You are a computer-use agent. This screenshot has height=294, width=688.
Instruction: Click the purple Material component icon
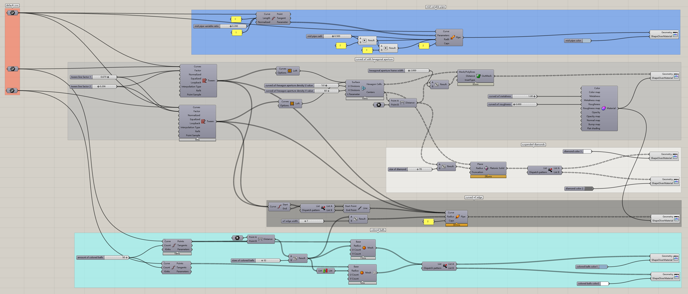(603, 108)
